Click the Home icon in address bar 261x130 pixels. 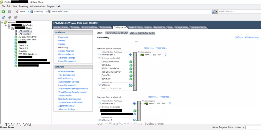click(x=17, y=11)
